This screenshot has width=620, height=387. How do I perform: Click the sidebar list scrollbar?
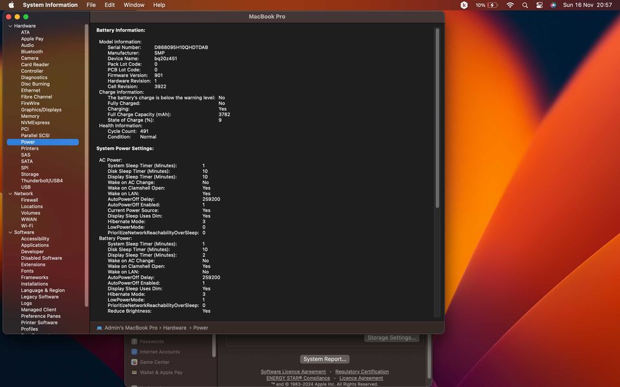86,166
